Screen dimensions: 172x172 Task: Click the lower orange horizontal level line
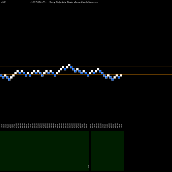click(x=86, y=75)
